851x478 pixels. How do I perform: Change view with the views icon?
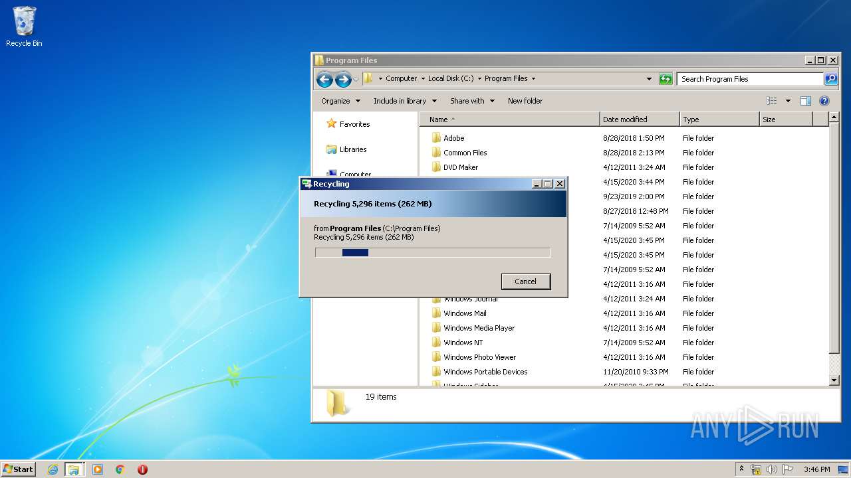pyautogui.click(x=772, y=101)
